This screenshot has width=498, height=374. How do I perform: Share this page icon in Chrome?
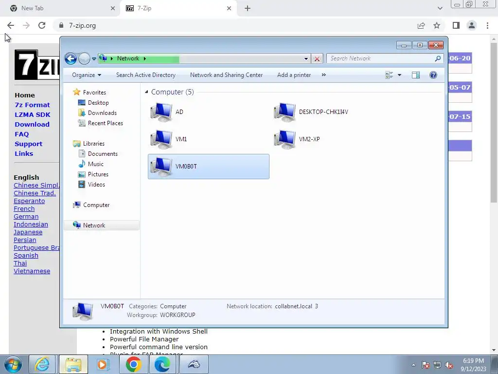pyautogui.click(x=421, y=25)
